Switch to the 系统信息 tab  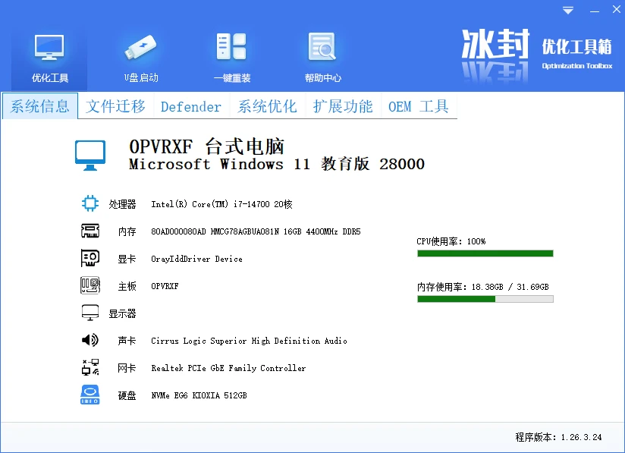[40, 106]
